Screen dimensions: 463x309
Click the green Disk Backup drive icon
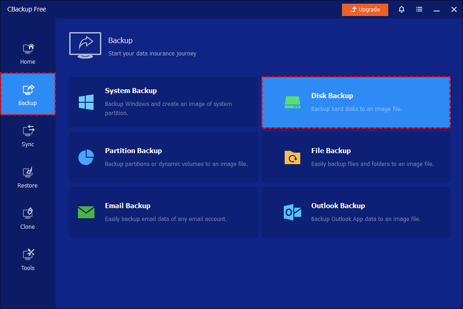click(292, 102)
